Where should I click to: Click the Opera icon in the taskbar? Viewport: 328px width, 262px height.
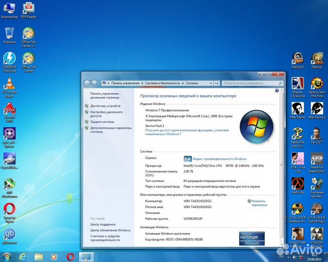pos(70,257)
